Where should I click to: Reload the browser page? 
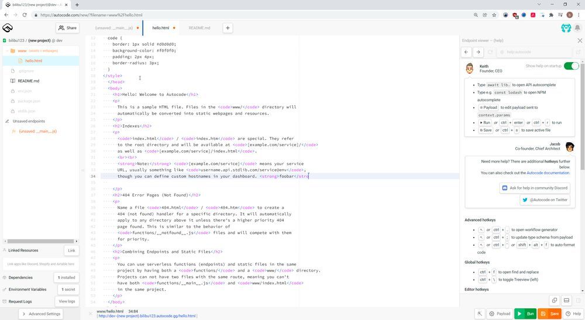tap(25, 15)
